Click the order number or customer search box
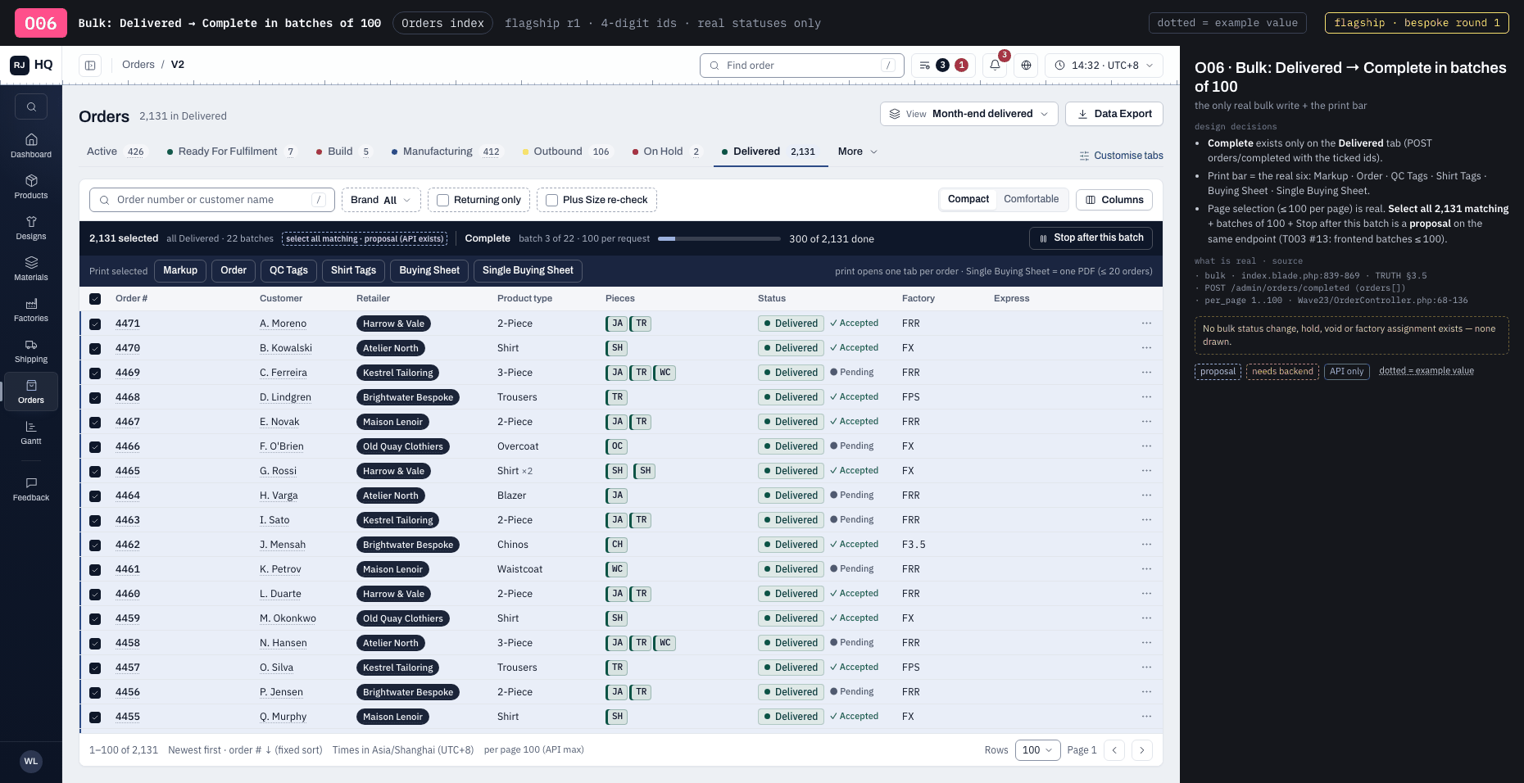The image size is (1524, 783). pyautogui.click(x=212, y=200)
